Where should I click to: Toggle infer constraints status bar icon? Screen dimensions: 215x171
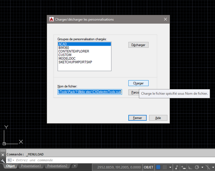(x=177, y=167)
